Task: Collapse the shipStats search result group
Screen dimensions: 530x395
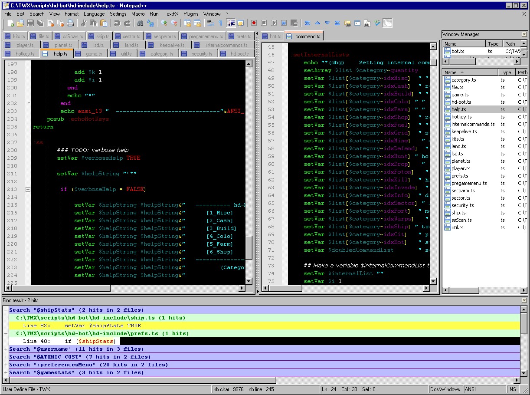Action: [5, 309]
